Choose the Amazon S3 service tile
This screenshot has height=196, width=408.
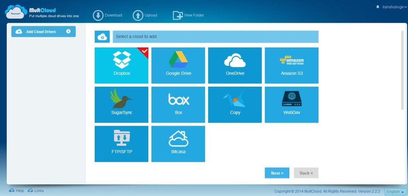pos(291,65)
